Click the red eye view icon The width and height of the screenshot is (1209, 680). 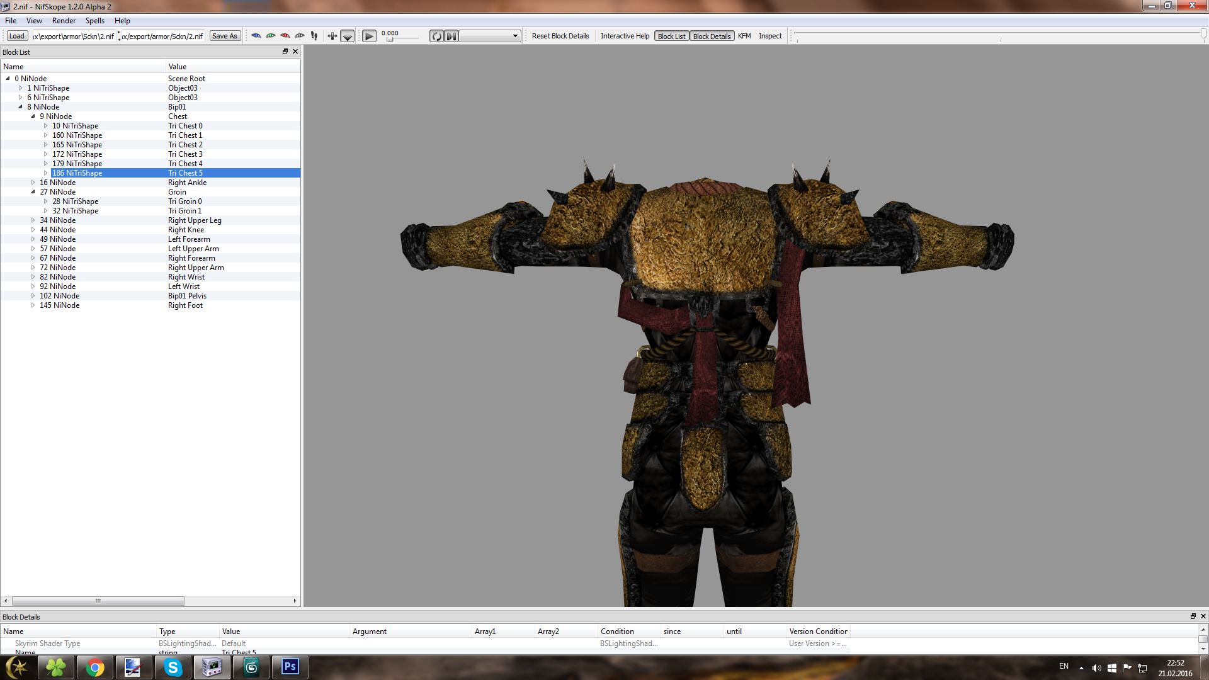pos(285,36)
